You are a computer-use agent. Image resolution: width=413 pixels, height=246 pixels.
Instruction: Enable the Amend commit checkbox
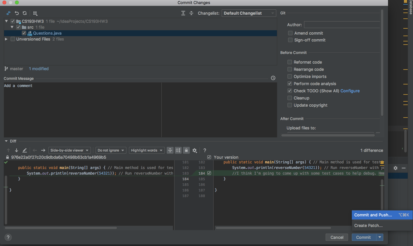[290, 33]
